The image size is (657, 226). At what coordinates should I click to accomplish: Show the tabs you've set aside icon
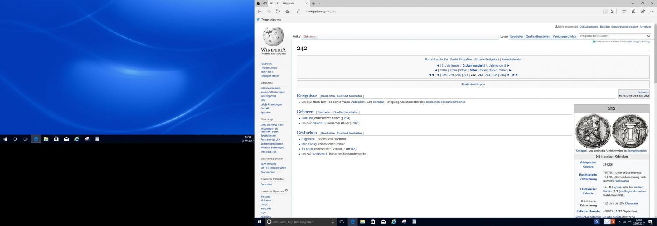[x=258, y=4]
